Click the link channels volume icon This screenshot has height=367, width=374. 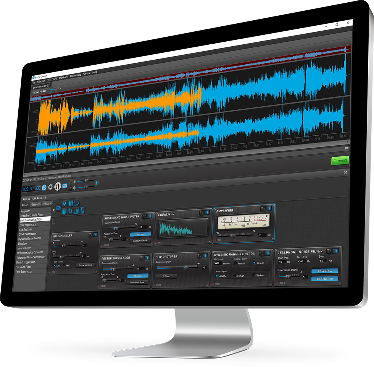[x=96, y=183]
